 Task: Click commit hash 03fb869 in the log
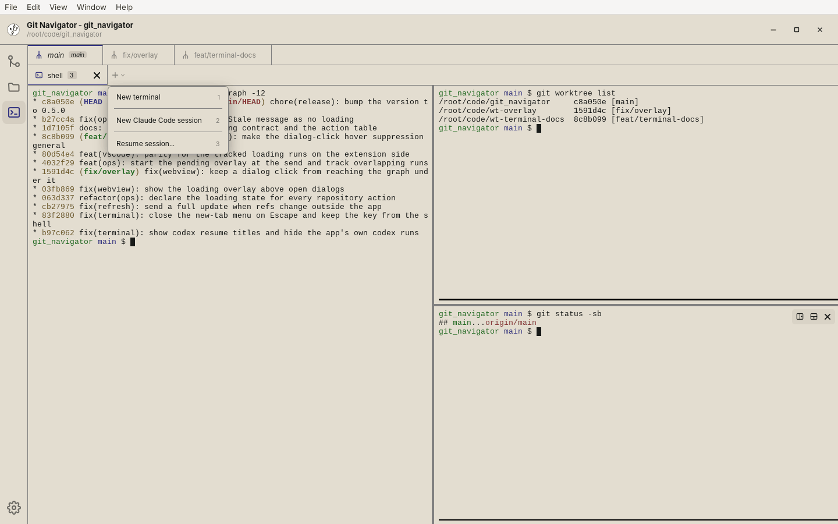[58, 189]
